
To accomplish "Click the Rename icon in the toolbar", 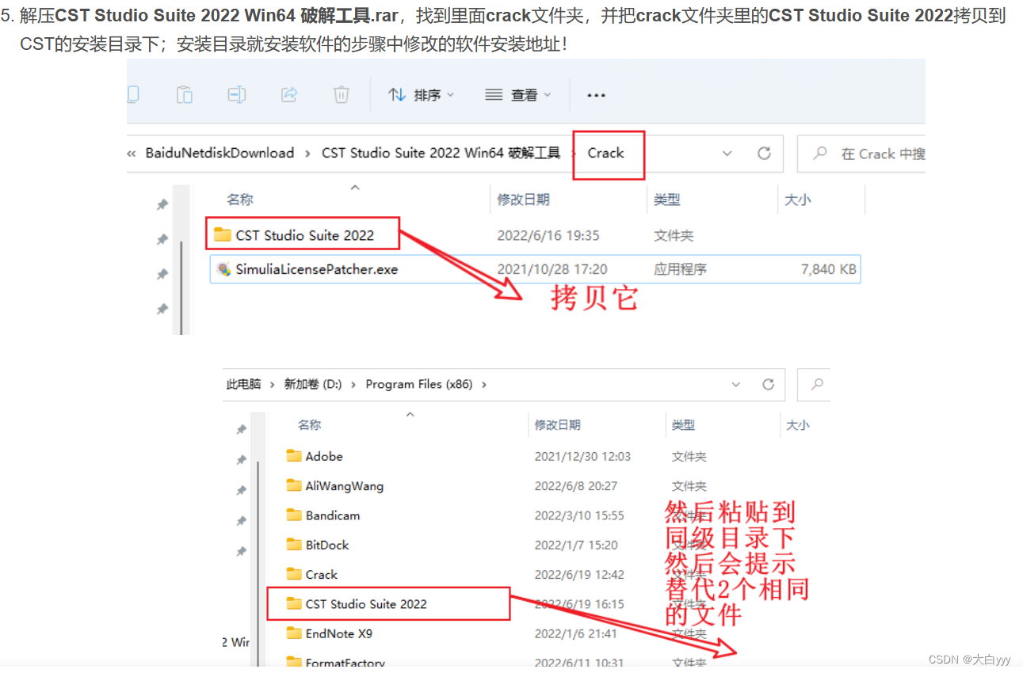I will tap(236, 94).
